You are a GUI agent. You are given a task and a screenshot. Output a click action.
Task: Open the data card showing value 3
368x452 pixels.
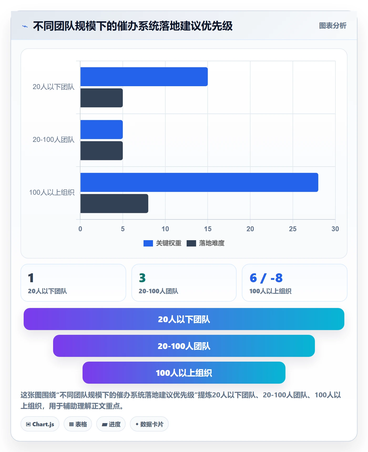pyautogui.click(x=184, y=283)
